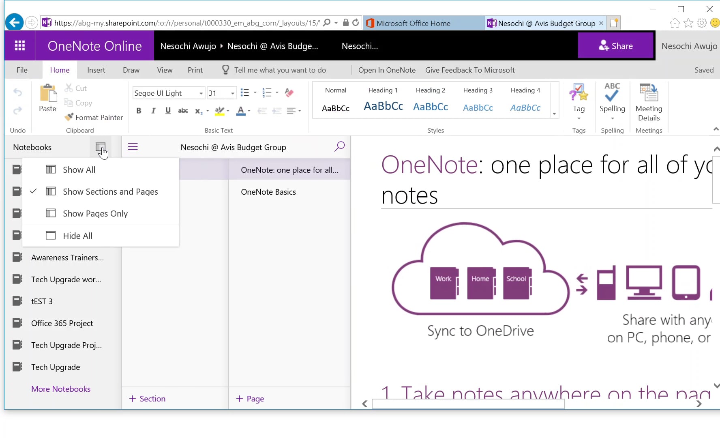Viewport: 720px width, 438px height.
Task: Toggle bold formatting
Action: [x=138, y=111]
